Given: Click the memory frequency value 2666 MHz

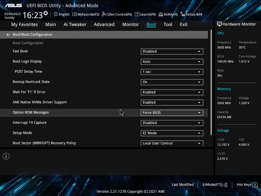Looking at the screenshot, I should click(224, 103).
